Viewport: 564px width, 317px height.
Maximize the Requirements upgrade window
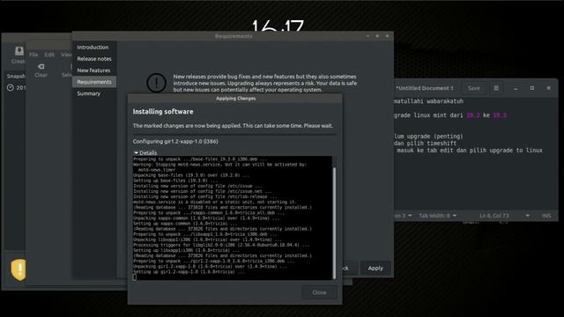pos(377,36)
